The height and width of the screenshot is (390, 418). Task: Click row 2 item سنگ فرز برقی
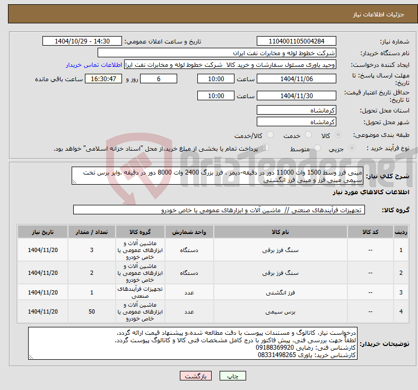pyautogui.click(x=280, y=273)
